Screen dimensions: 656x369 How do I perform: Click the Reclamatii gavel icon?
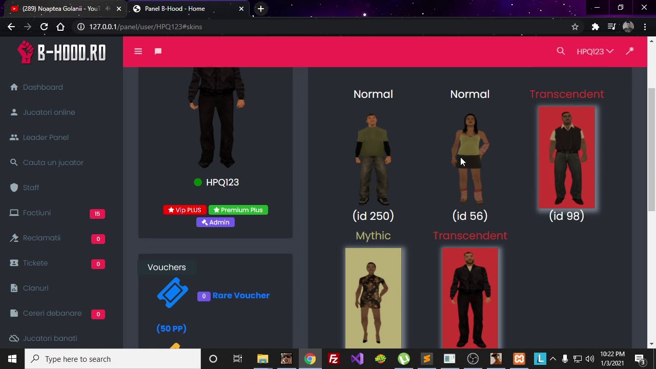pos(14,238)
